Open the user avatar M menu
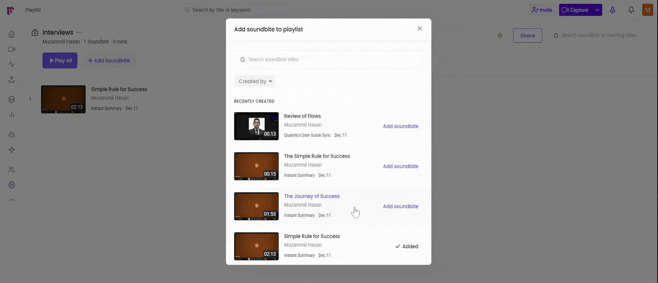 pos(647,10)
